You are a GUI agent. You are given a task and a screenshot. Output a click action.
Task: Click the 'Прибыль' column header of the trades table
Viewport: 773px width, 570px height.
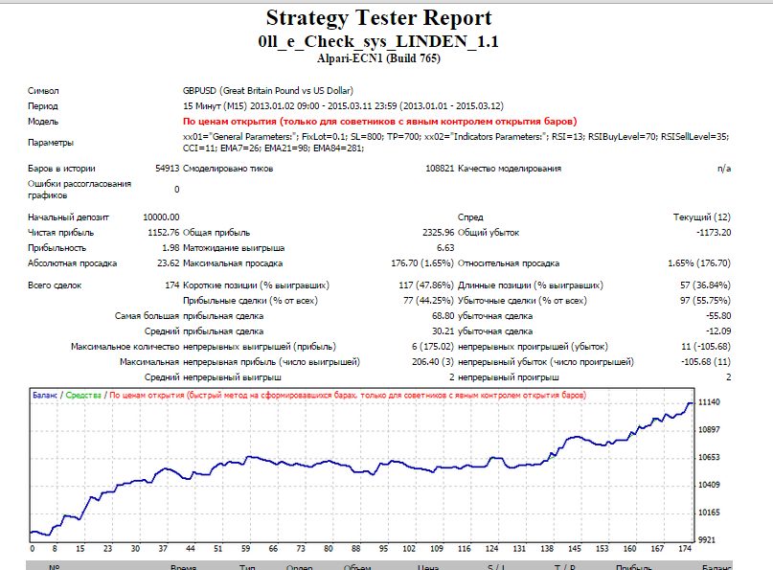pos(634,567)
